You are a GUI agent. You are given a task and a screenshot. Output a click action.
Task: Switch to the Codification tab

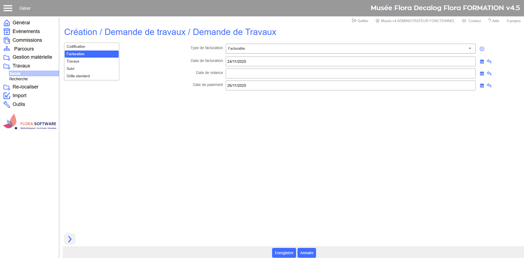point(76,47)
